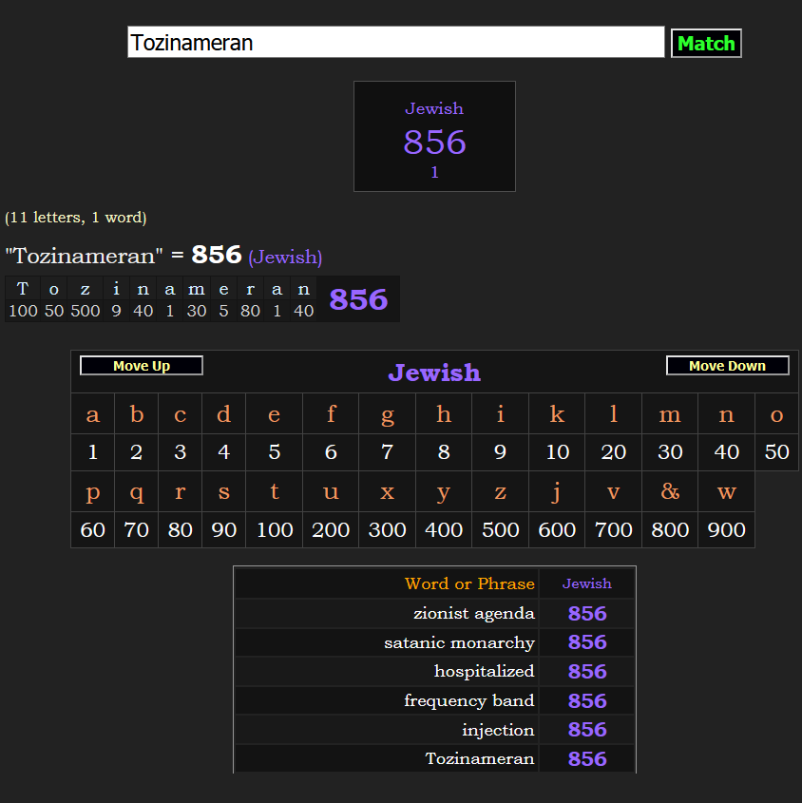Click the Jewish cipher chart heading
Viewport: 802px width, 803px height.
(434, 373)
